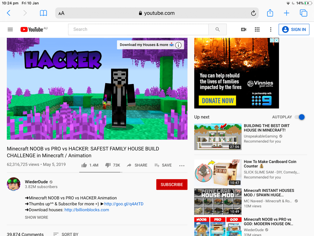The width and height of the screenshot is (314, 236).
Task: Tap the Safari share icon
Action: click(x=270, y=13)
